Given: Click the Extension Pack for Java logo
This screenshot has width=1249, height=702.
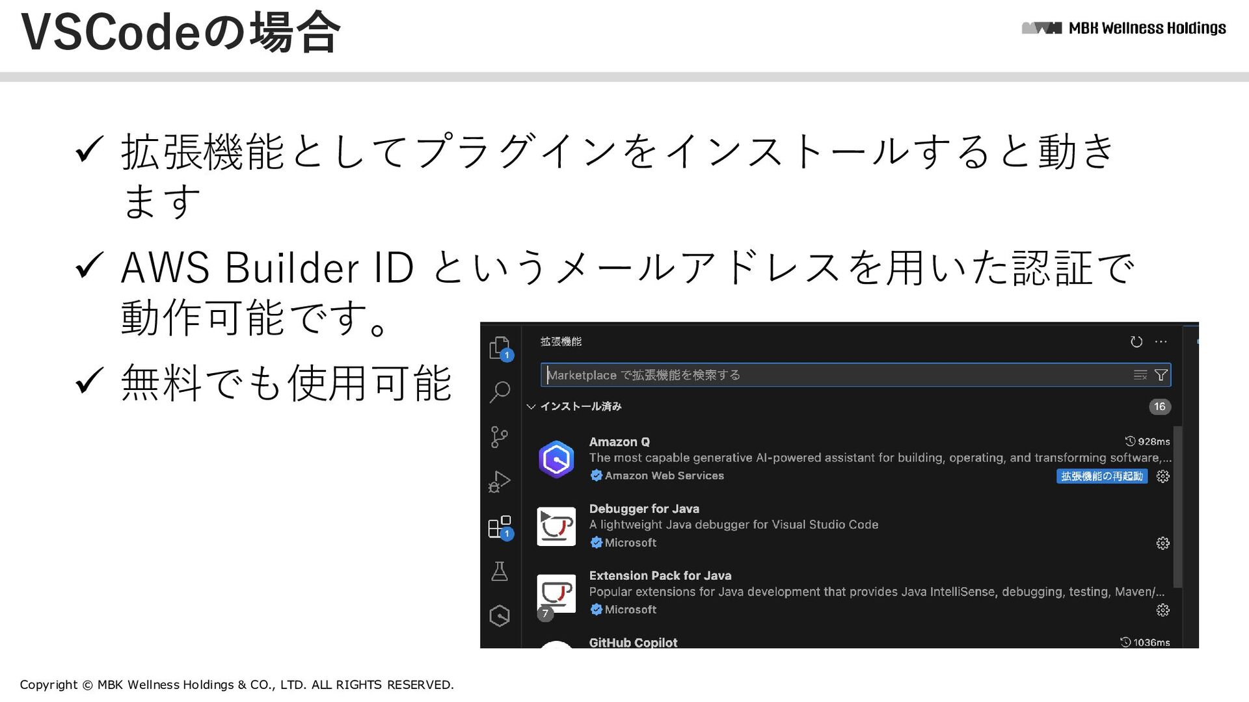Looking at the screenshot, I should click(556, 593).
